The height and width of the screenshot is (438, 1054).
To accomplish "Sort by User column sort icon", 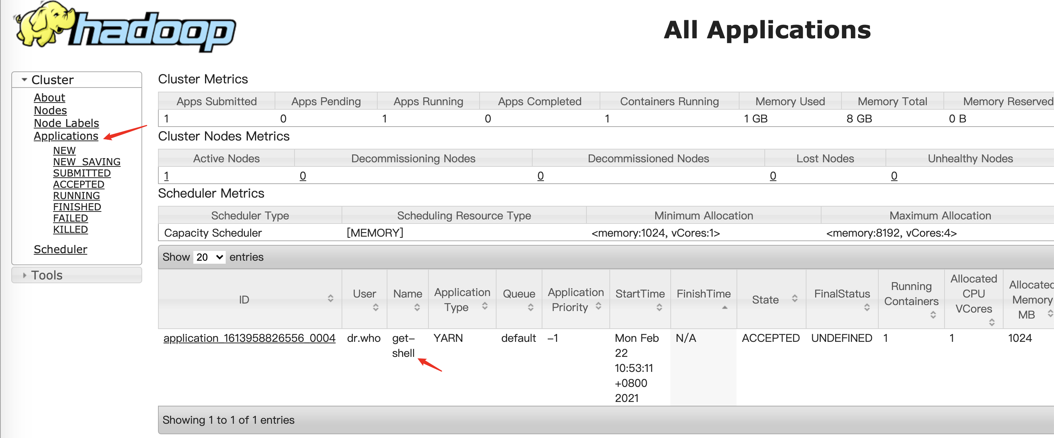I will (x=375, y=307).
